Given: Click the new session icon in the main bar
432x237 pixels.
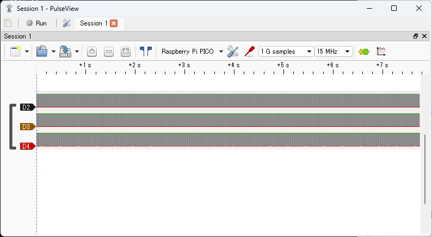Looking at the screenshot, I should [8, 23].
